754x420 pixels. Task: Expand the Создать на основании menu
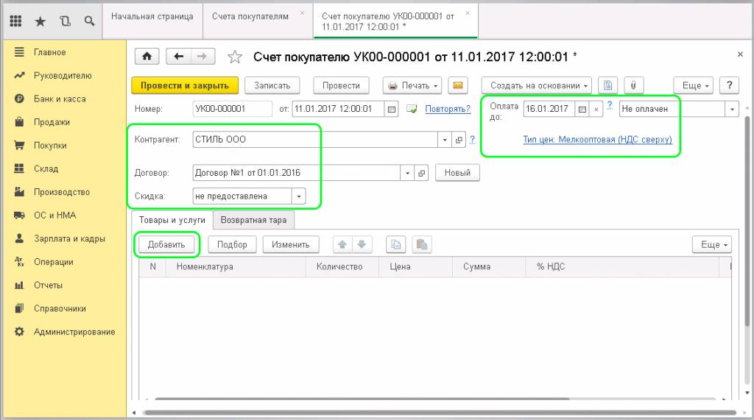click(537, 85)
